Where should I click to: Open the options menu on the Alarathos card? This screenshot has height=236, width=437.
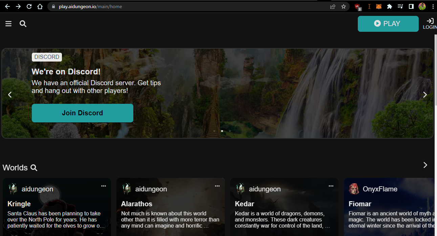coord(217,186)
